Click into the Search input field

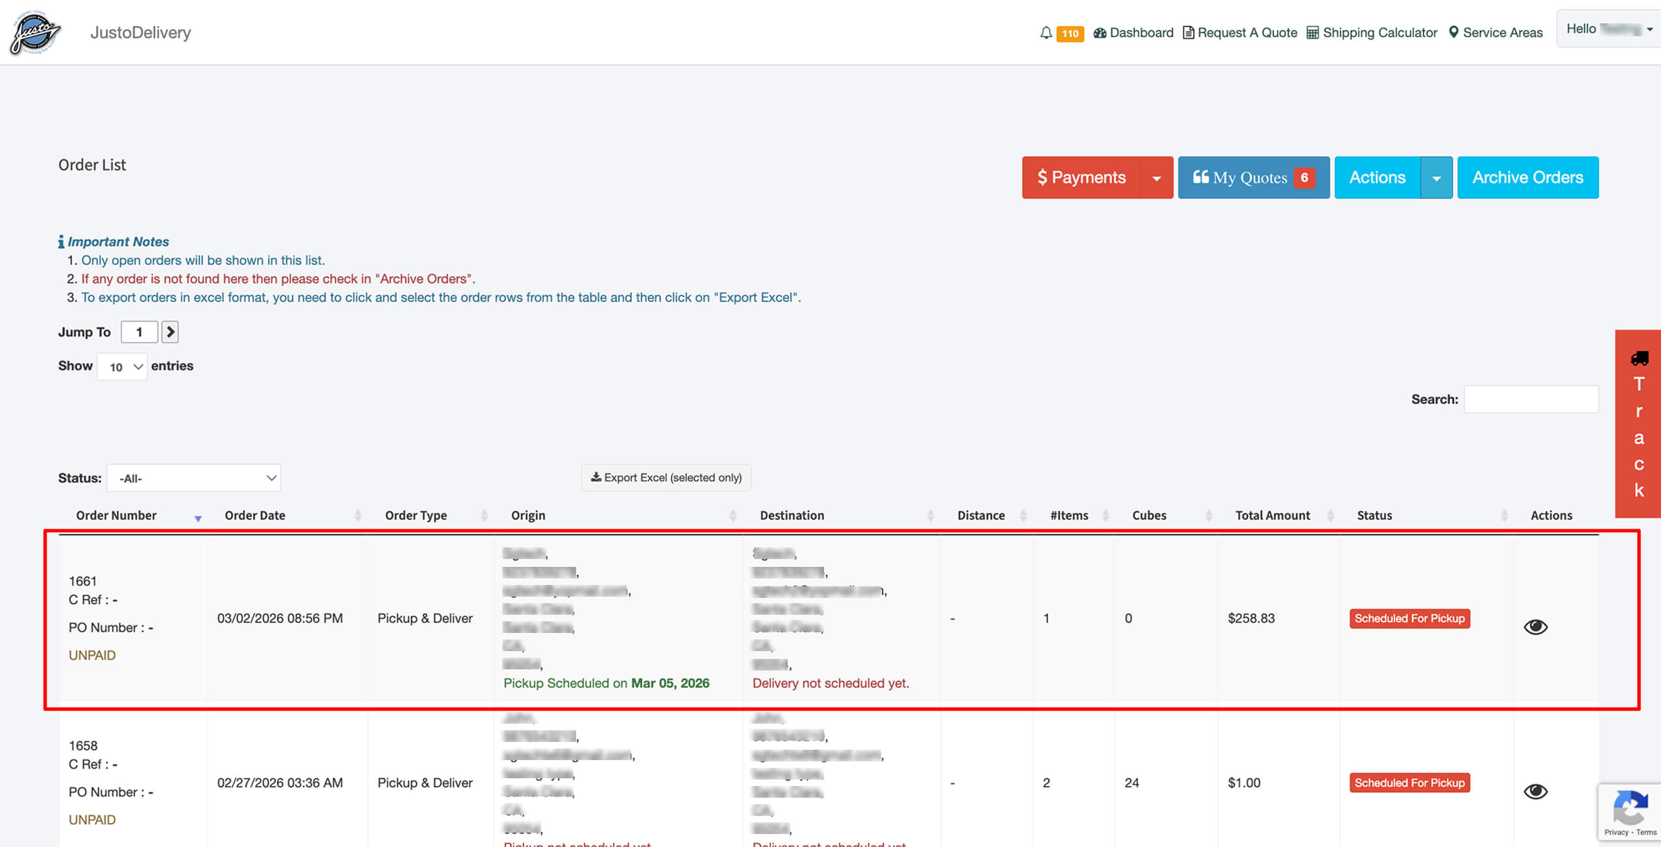(1531, 400)
